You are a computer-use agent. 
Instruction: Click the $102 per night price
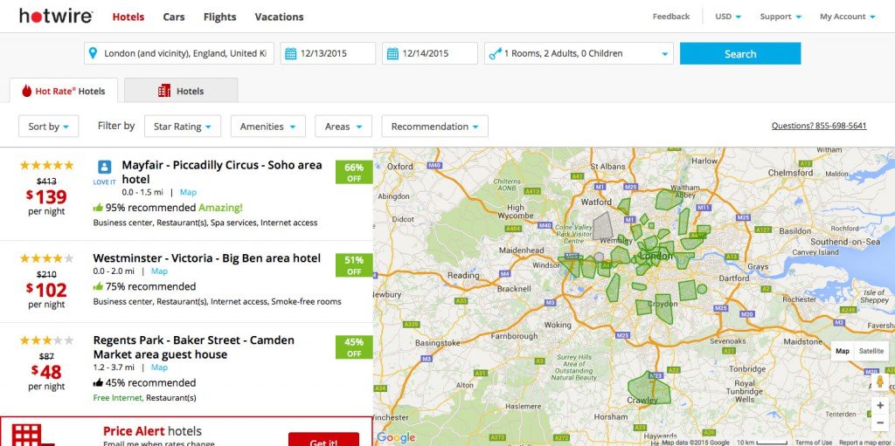click(47, 290)
